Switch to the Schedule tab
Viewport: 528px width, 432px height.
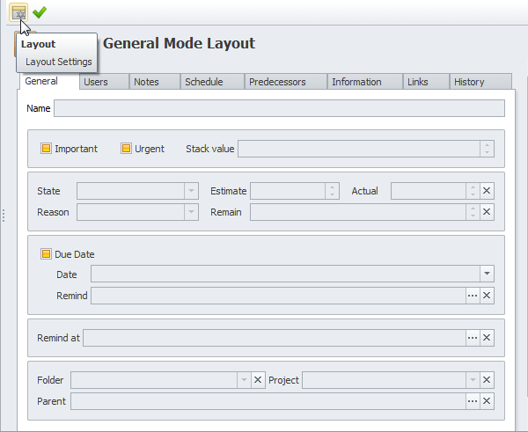[203, 82]
